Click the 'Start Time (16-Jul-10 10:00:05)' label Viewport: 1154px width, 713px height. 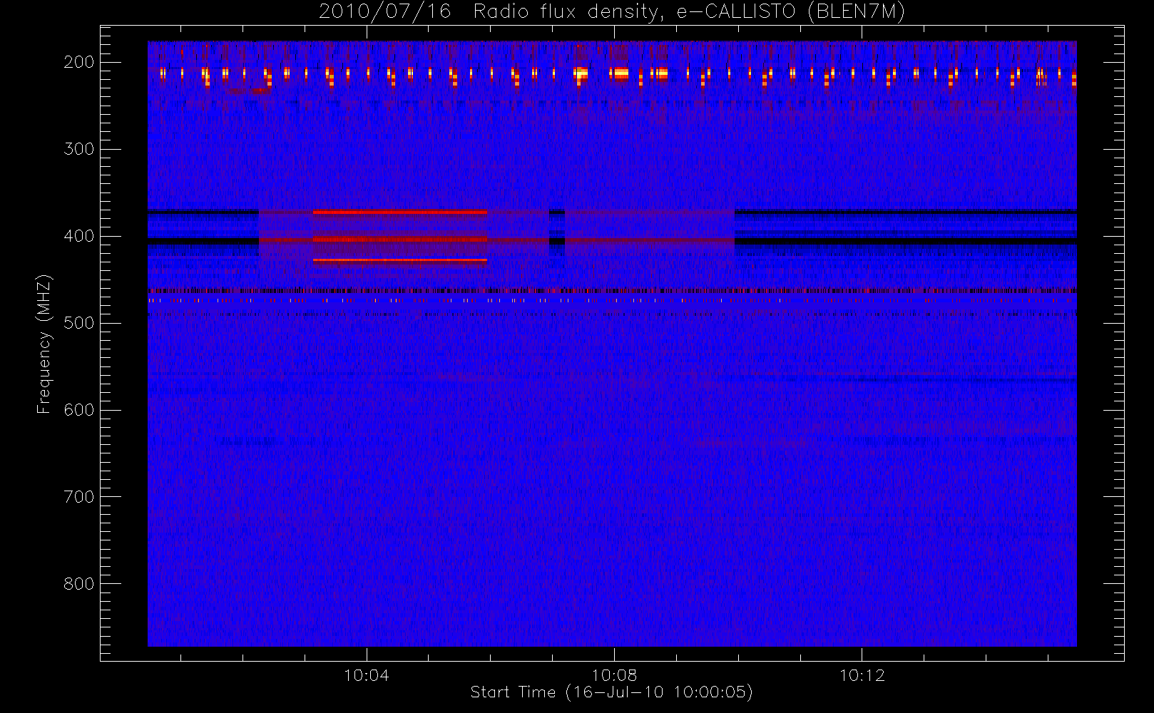pyautogui.click(x=612, y=692)
